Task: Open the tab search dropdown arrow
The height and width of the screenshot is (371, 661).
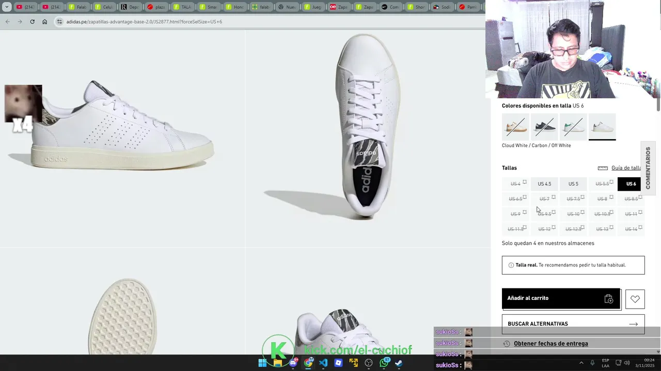Action: coord(7,7)
